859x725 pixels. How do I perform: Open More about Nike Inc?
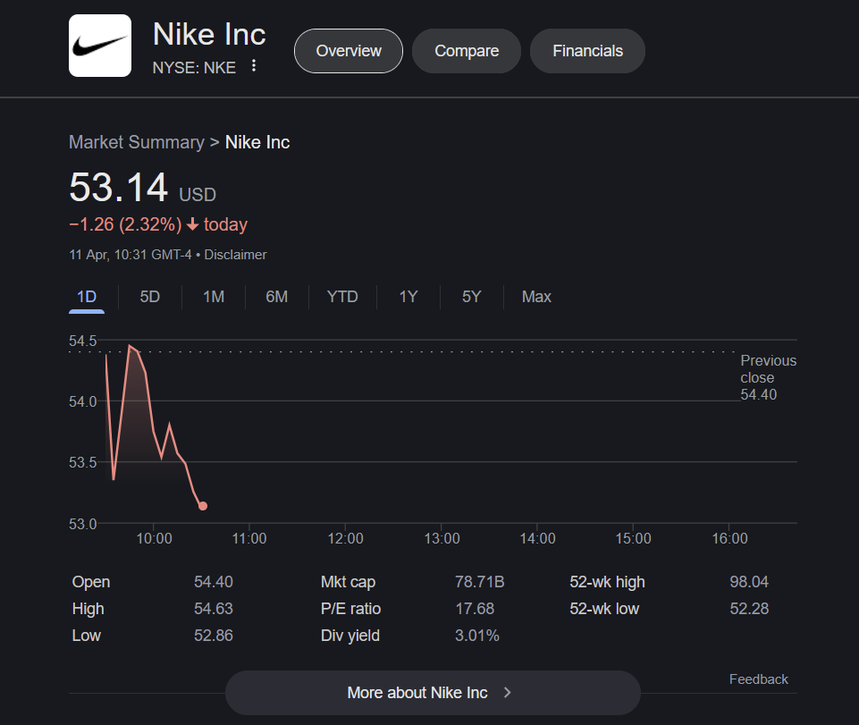[x=433, y=692]
